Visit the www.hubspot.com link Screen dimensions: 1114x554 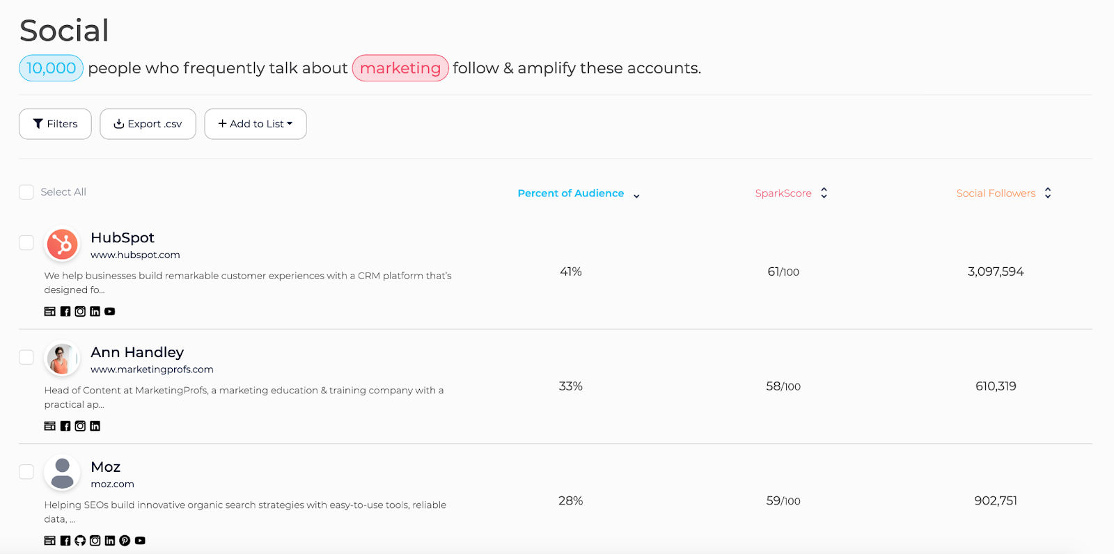click(135, 255)
